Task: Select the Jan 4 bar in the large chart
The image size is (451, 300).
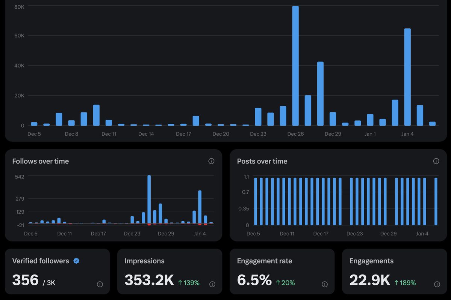Action: tap(407, 77)
